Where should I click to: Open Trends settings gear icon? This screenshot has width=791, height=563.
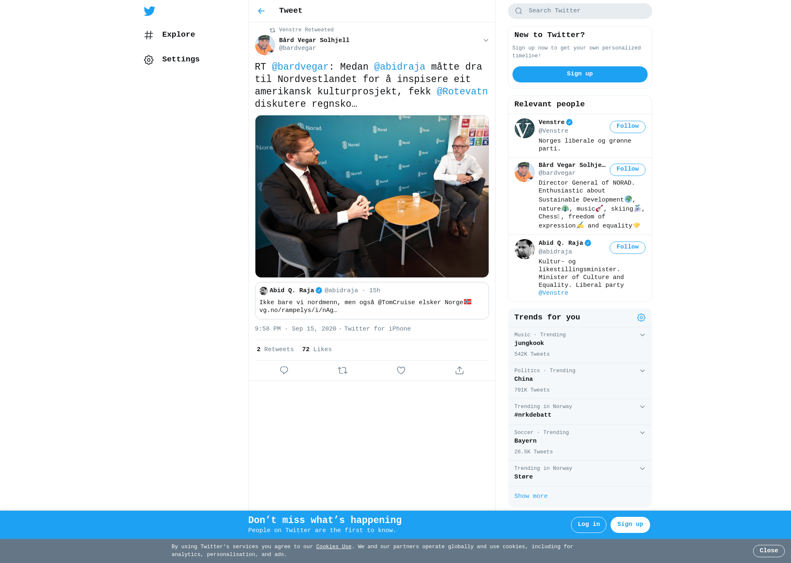(x=641, y=317)
